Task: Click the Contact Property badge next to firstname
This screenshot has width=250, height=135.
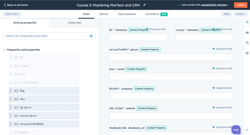Action: point(138,30)
